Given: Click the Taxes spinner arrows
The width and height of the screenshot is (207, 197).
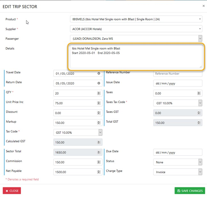Looking at the screenshot, I should tap(199, 93).
